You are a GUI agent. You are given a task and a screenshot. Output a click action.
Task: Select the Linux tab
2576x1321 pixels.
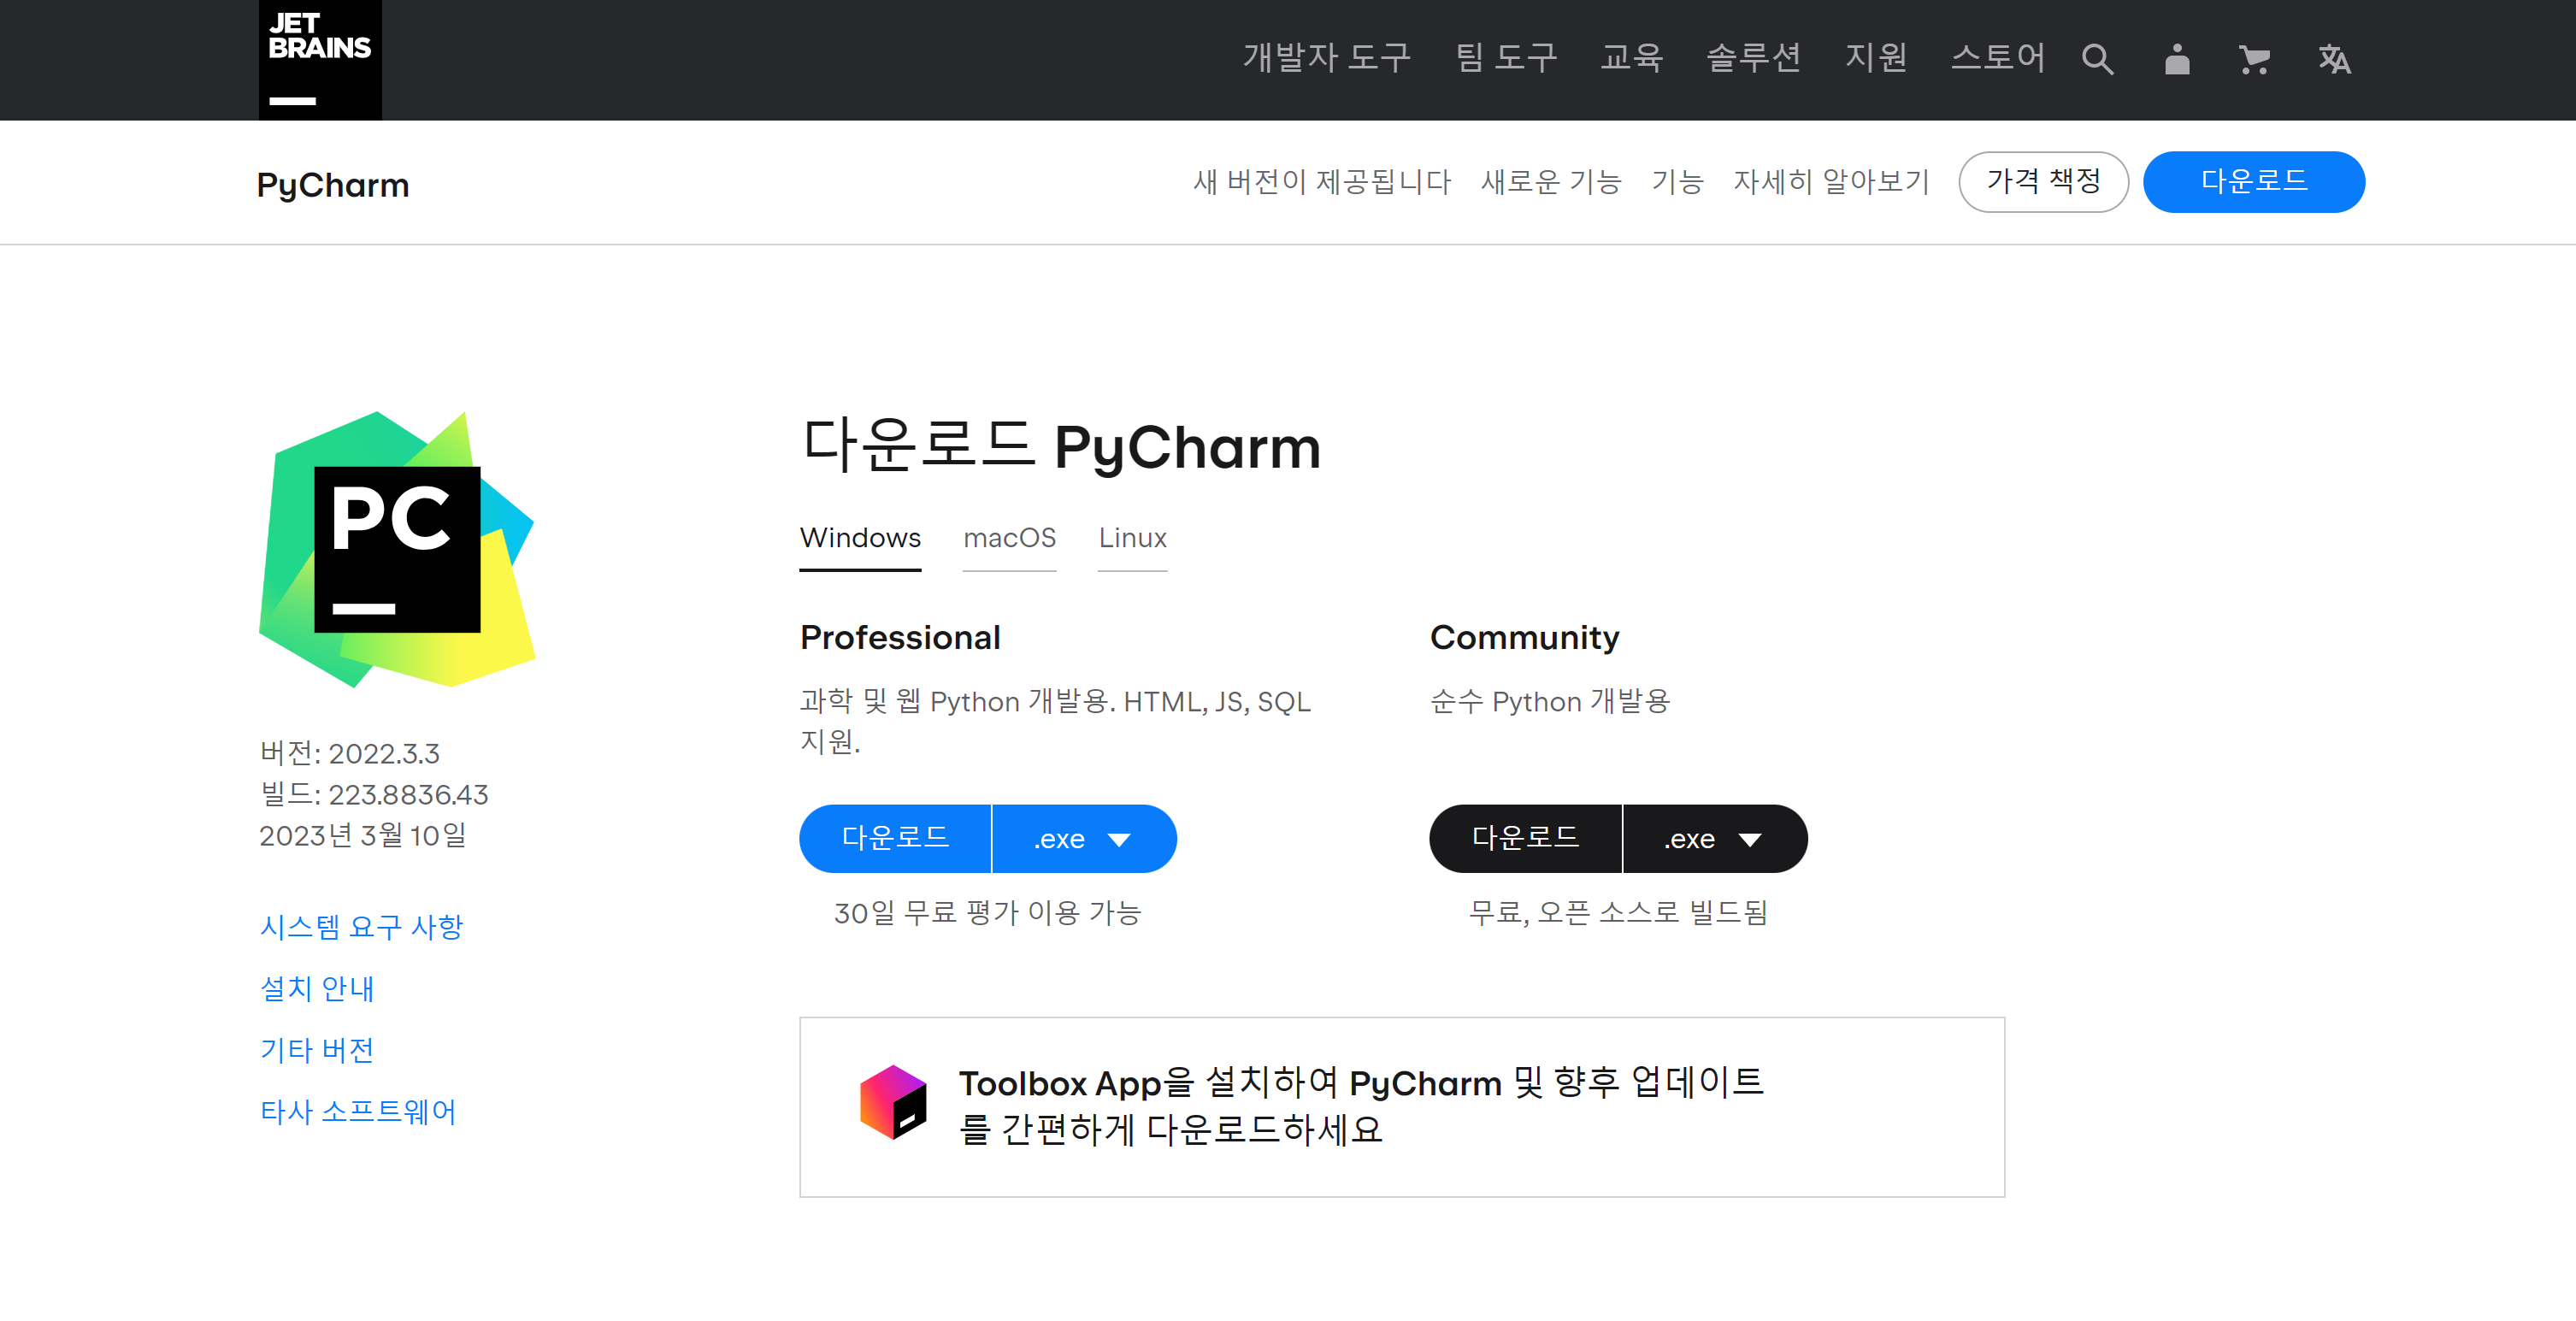pyautogui.click(x=1132, y=538)
